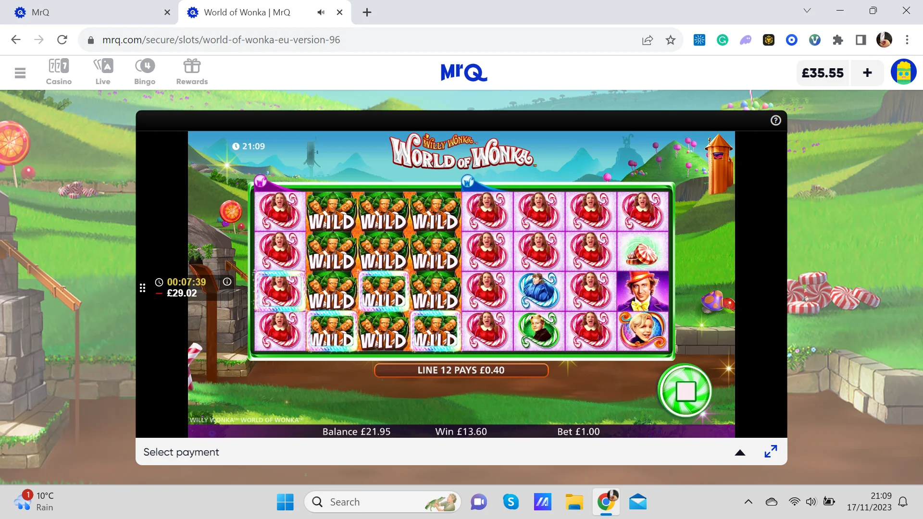Open File Explorer from taskbar
The height and width of the screenshot is (519, 923).
click(574, 502)
